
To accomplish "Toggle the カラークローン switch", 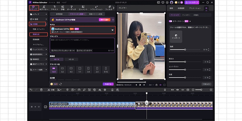I will (x=170, y=21).
